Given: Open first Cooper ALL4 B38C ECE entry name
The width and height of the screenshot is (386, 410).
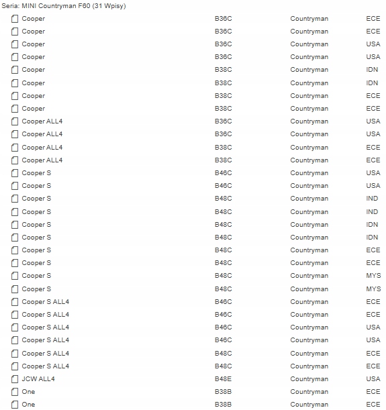Looking at the screenshot, I should 42,148.
